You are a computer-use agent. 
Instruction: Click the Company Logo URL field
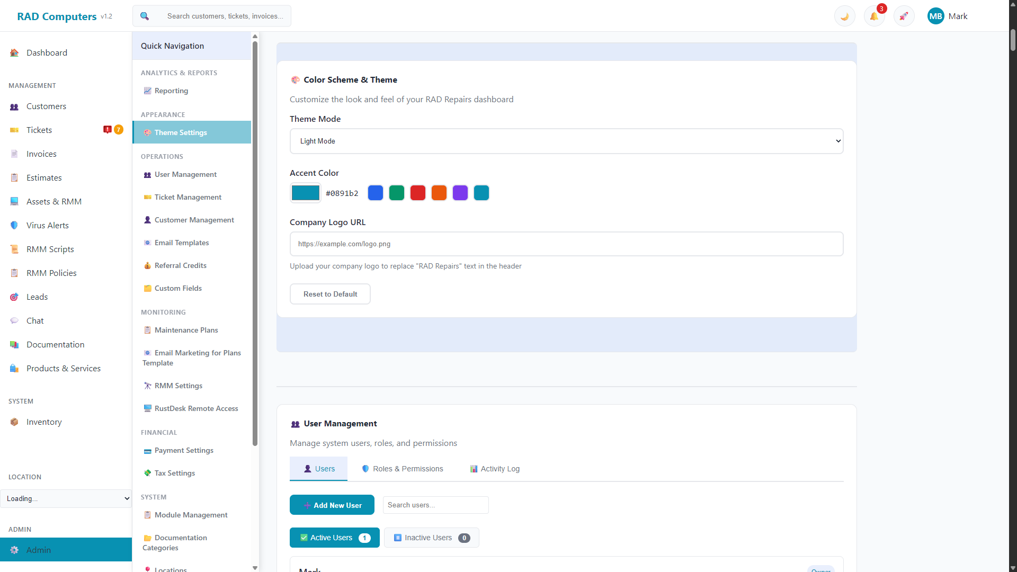point(566,244)
